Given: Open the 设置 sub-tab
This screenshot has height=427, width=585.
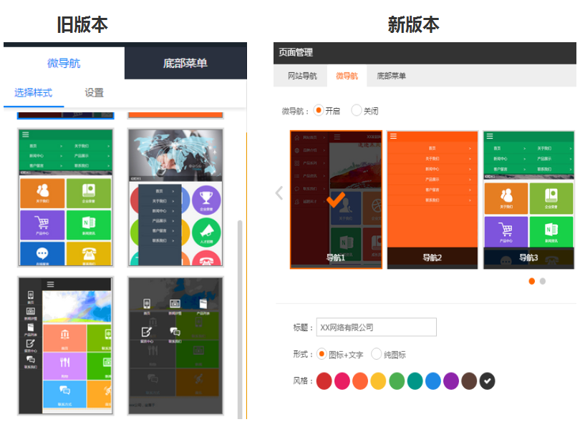Looking at the screenshot, I should pyautogui.click(x=94, y=92).
